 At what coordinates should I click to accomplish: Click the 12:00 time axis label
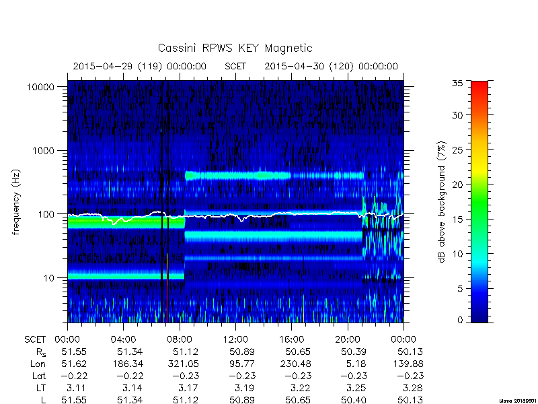point(235,340)
